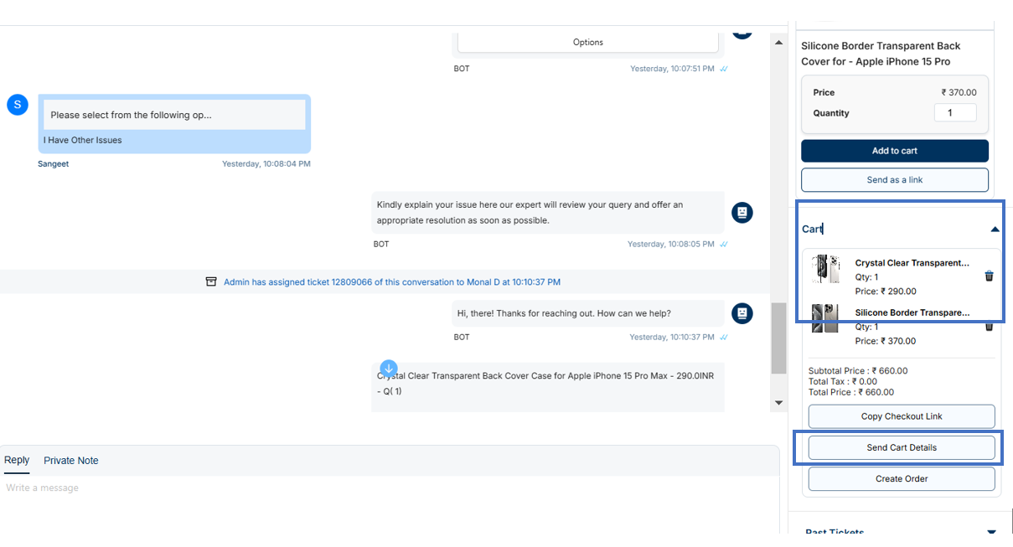Click the bot avatar beside 'Hi, there!' message
Screen dimensions: 1013x547
(x=742, y=313)
